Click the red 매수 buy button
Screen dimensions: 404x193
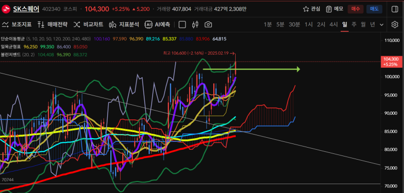tap(355, 9)
